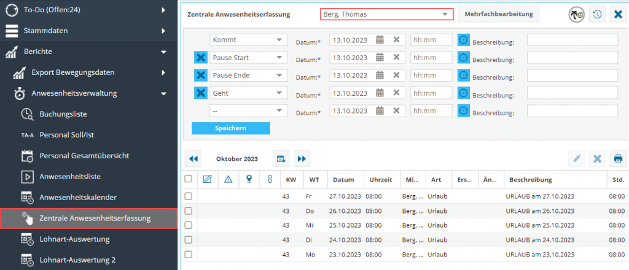Open the history clock icon
The width and height of the screenshot is (629, 270).
[x=596, y=14]
